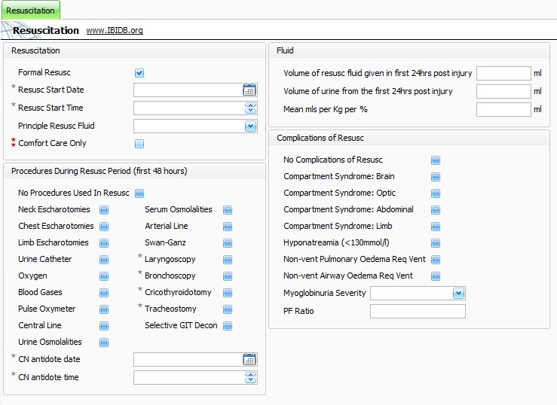The image size is (557, 405).
Task: Open the www.IBIDB.org link
Action: point(115,31)
